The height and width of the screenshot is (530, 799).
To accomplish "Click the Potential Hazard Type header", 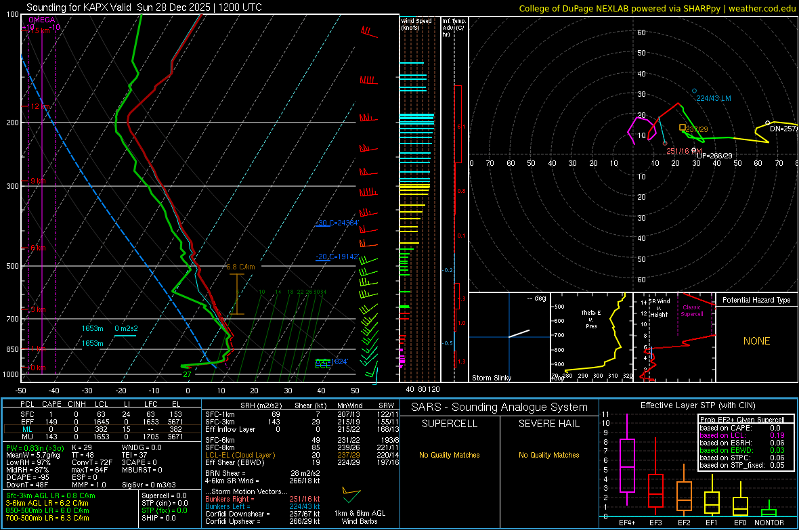I will (756, 300).
